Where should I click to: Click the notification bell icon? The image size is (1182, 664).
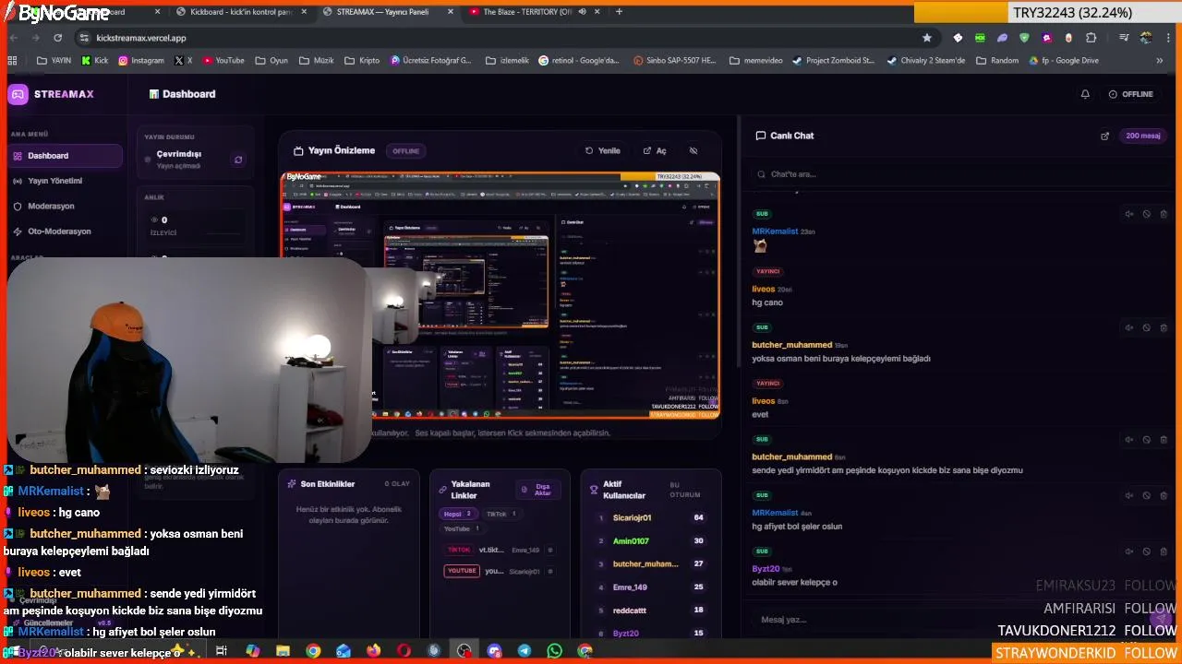click(x=1085, y=94)
